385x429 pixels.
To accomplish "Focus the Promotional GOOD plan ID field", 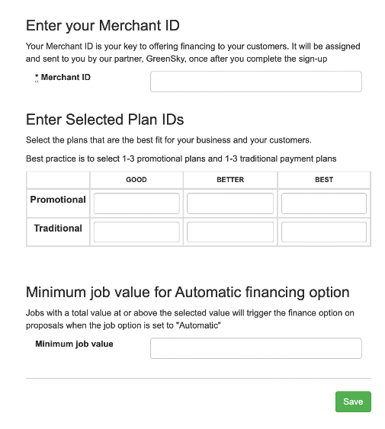I will pyautogui.click(x=136, y=203).
